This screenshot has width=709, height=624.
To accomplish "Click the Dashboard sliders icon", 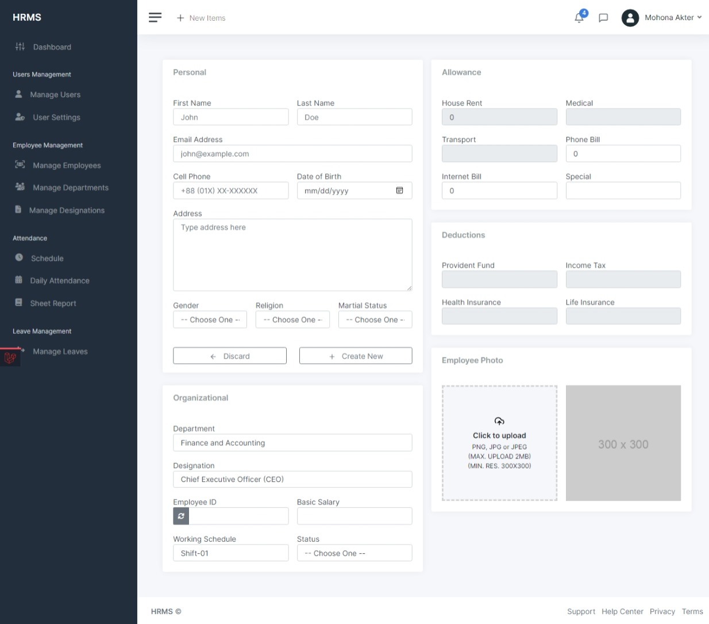I will (x=20, y=47).
